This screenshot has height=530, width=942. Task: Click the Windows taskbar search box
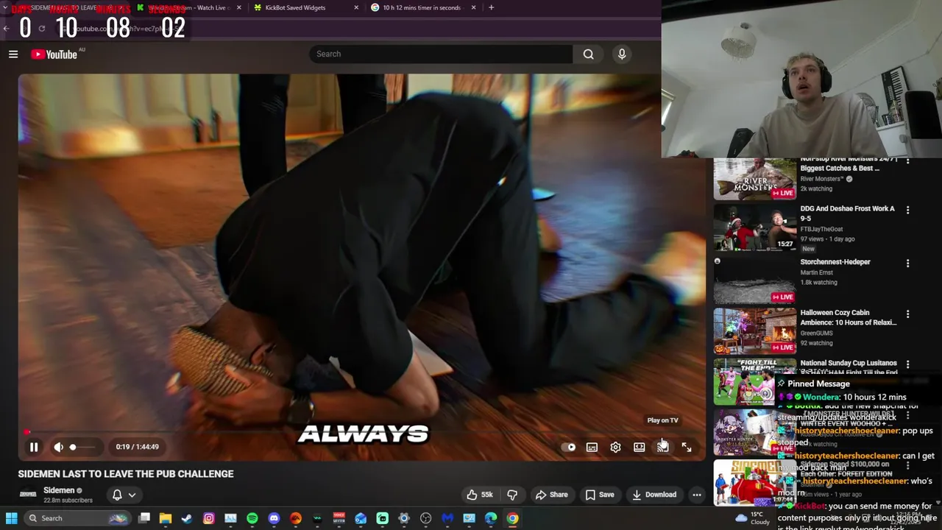[77, 518]
